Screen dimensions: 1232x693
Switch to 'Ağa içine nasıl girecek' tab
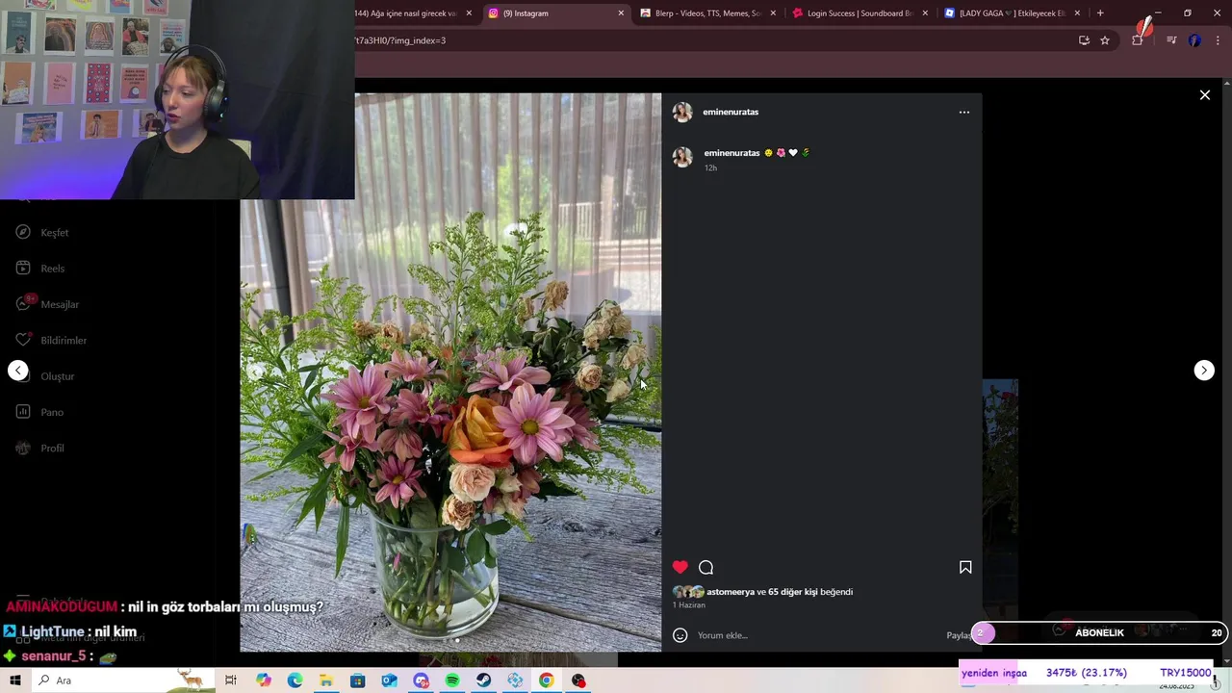[x=416, y=13]
